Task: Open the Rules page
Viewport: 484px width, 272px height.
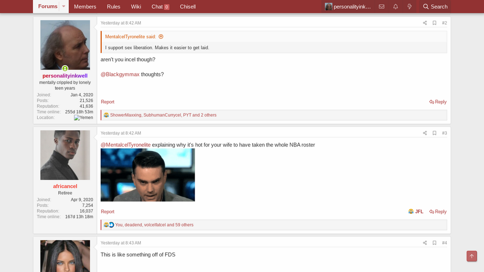Action: click(114, 6)
